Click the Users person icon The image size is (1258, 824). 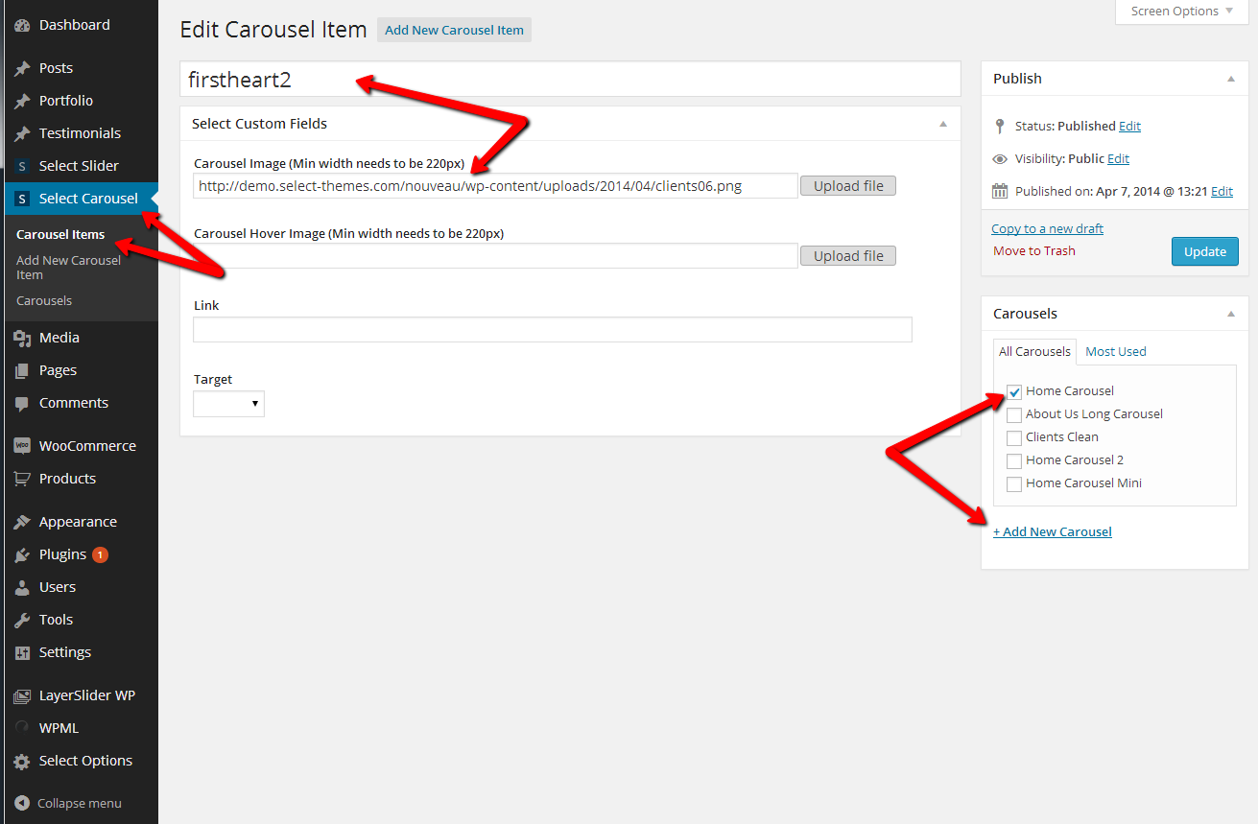pos(22,587)
